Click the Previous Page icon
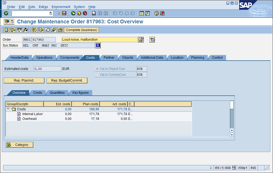273x173 pixels. 121,13
